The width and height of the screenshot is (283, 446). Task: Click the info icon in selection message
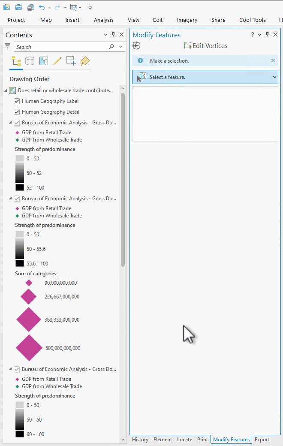(x=140, y=60)
